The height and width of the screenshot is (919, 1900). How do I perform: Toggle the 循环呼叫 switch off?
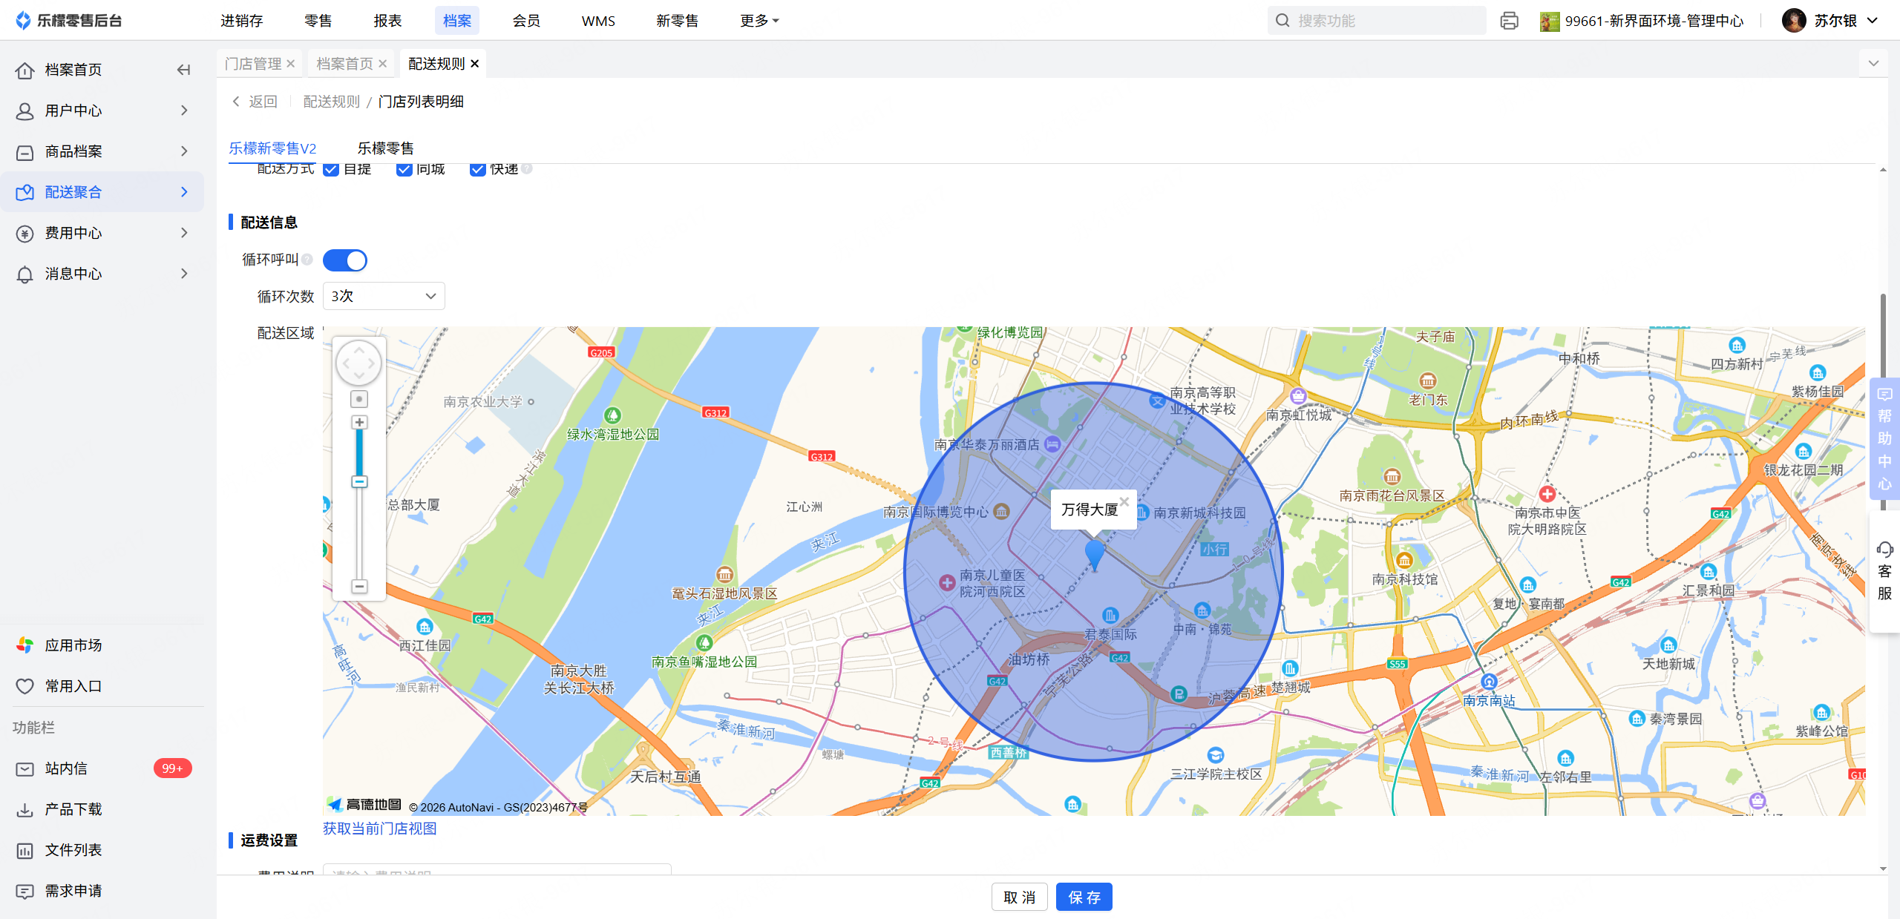[345, 260]
